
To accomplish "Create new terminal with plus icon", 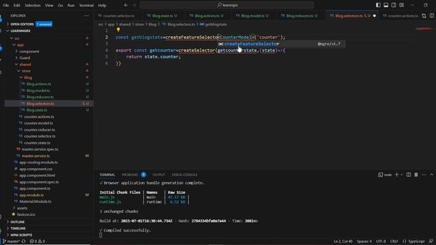I will tap(396, 174).
